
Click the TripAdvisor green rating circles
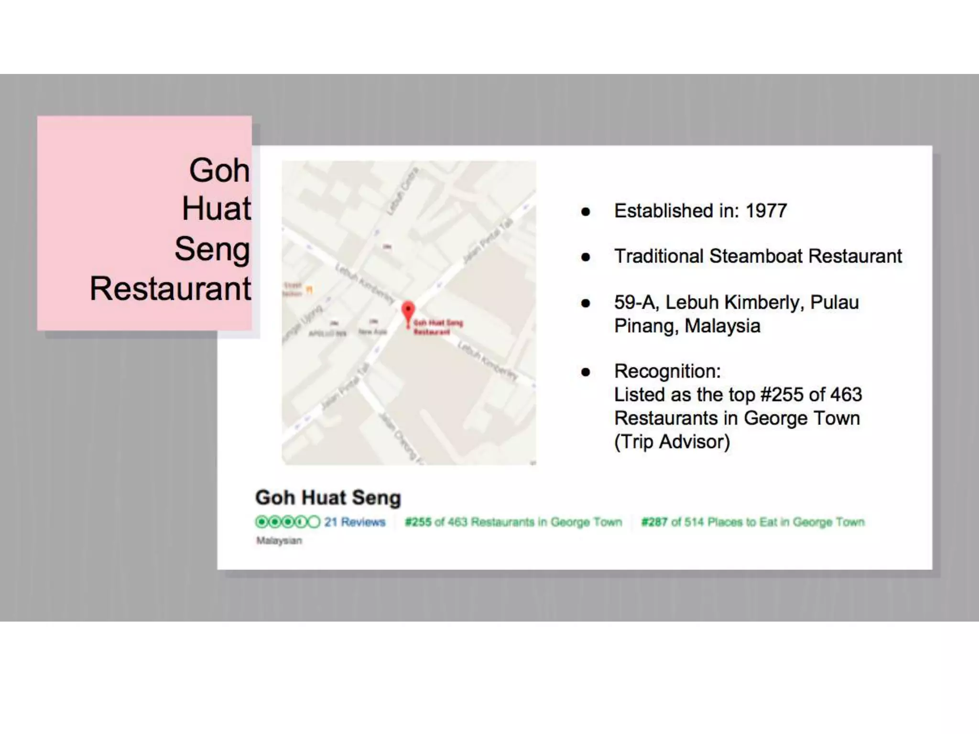point(287,522)
